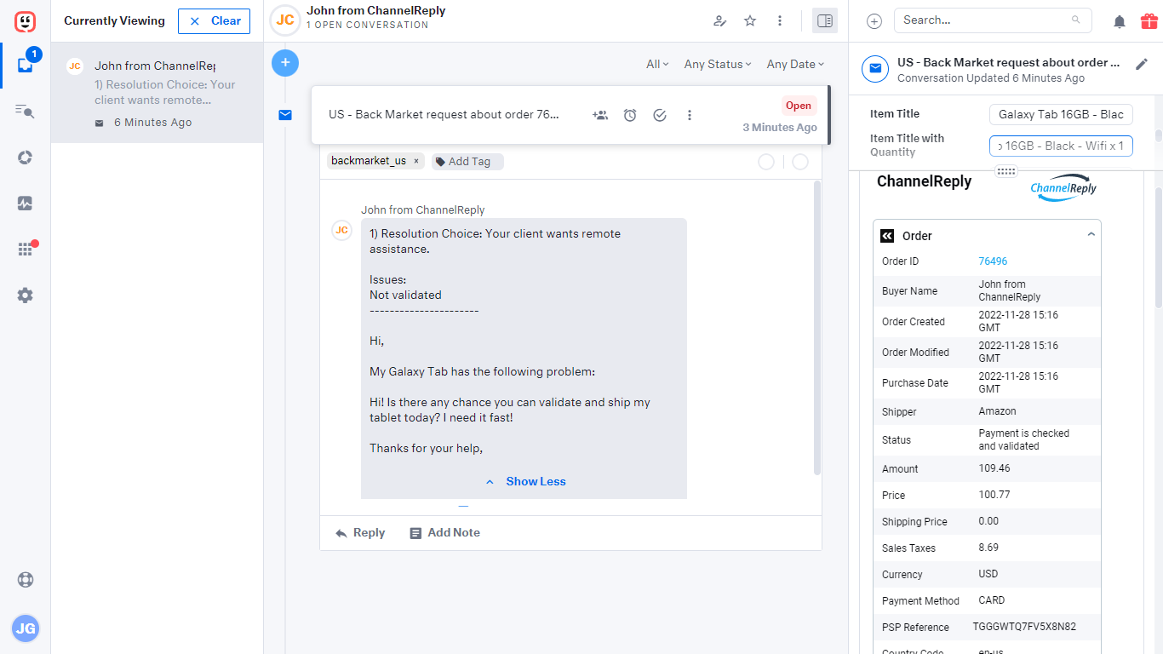The width and height of the screenshot is (1163, 654).
Task: Click Add Note button
Action: tap(444, 533)
